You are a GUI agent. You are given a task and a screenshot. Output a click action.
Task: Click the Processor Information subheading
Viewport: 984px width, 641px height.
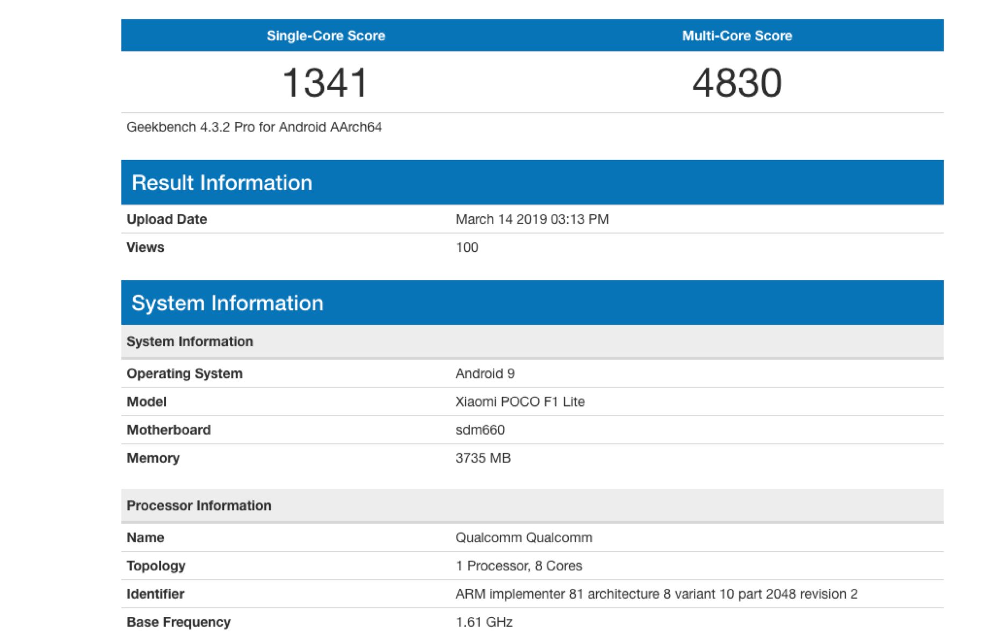[199, 506]
